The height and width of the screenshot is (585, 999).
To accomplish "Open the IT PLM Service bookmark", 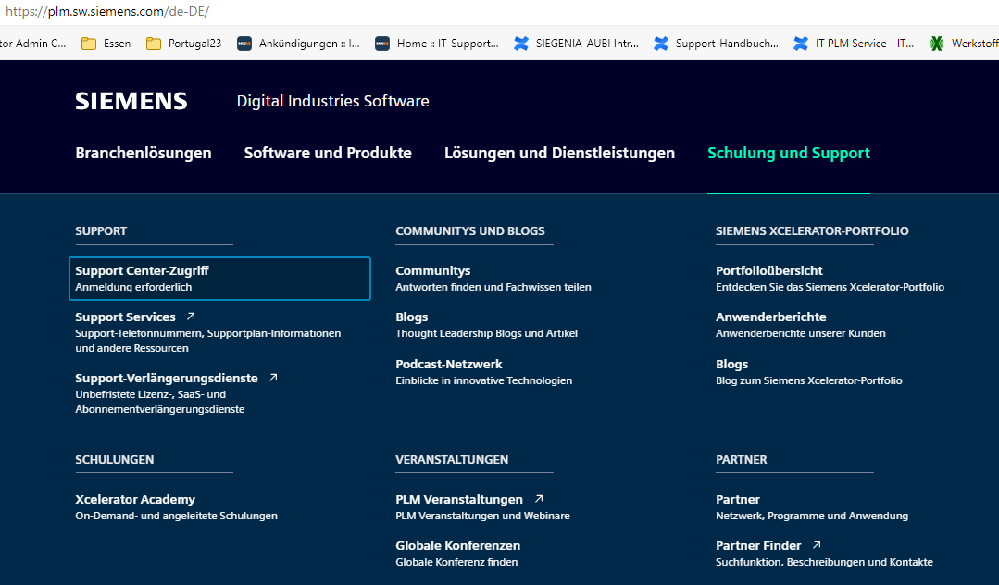I will 854,44.
